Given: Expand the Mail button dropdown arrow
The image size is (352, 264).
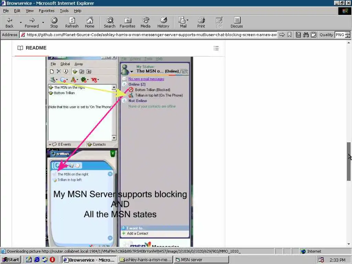Looking at the screenshot, I should coord(188,20).
